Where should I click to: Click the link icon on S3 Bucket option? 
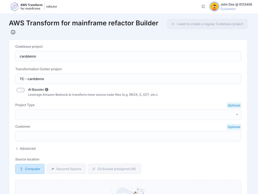tap(94, 169)
